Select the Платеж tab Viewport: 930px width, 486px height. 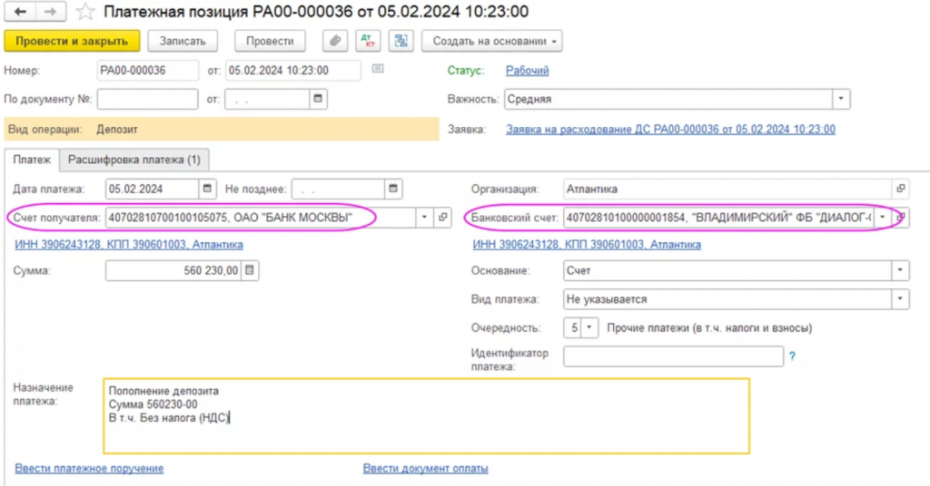pos(32,160)
